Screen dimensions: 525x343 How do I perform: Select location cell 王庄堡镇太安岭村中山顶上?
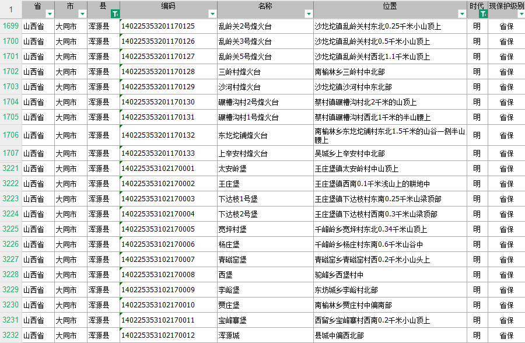(x=390, y=169)
